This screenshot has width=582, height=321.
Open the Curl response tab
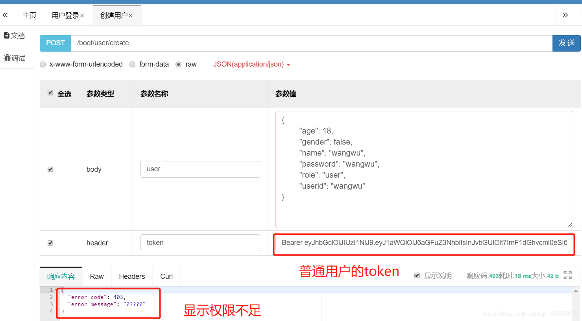pyautogui.click(x=166, y=276)
